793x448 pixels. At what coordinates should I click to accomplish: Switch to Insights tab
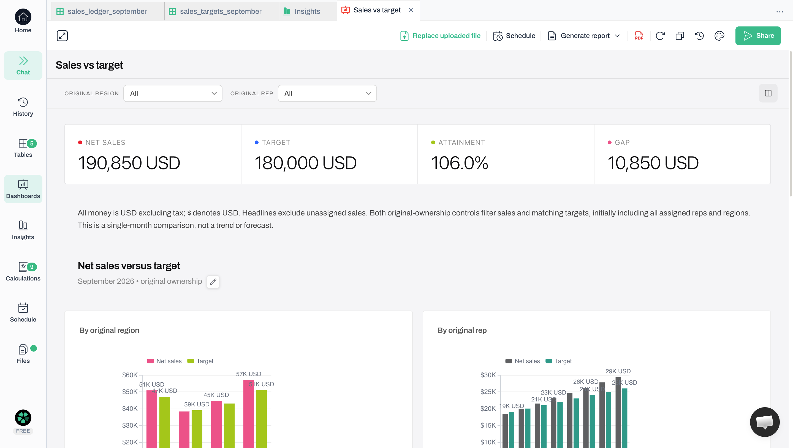click(307, 11)
